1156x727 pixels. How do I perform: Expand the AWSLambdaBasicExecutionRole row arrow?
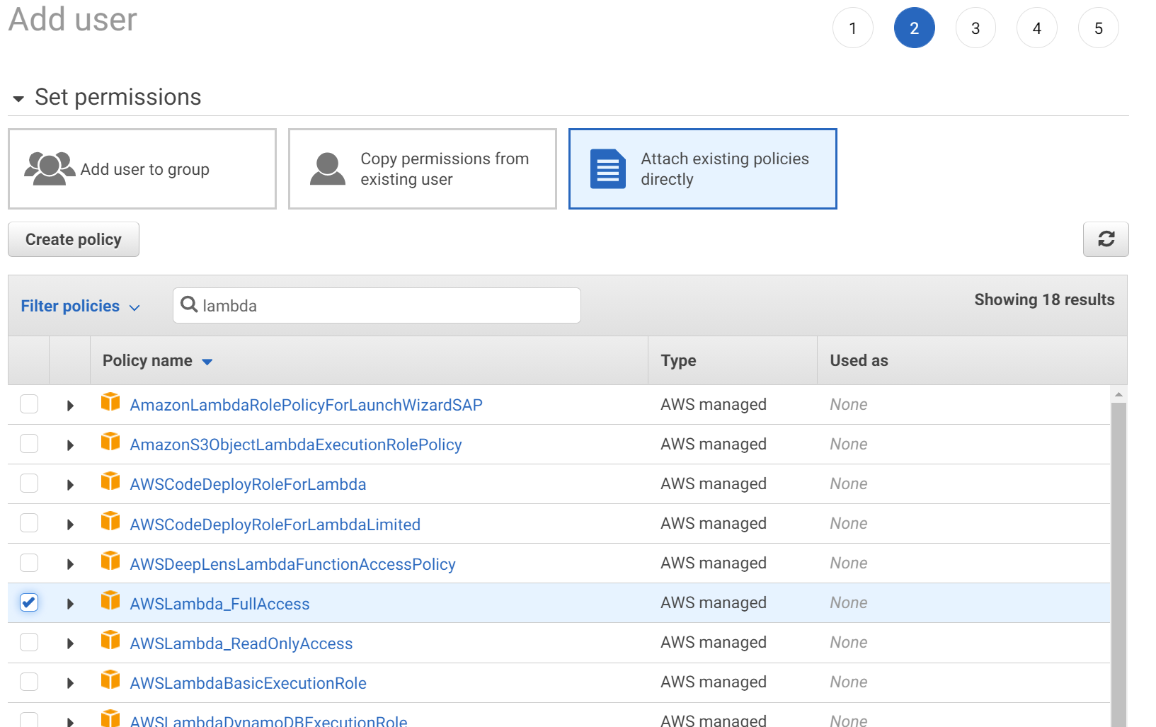pyautogui.click(x=70, y=683)
